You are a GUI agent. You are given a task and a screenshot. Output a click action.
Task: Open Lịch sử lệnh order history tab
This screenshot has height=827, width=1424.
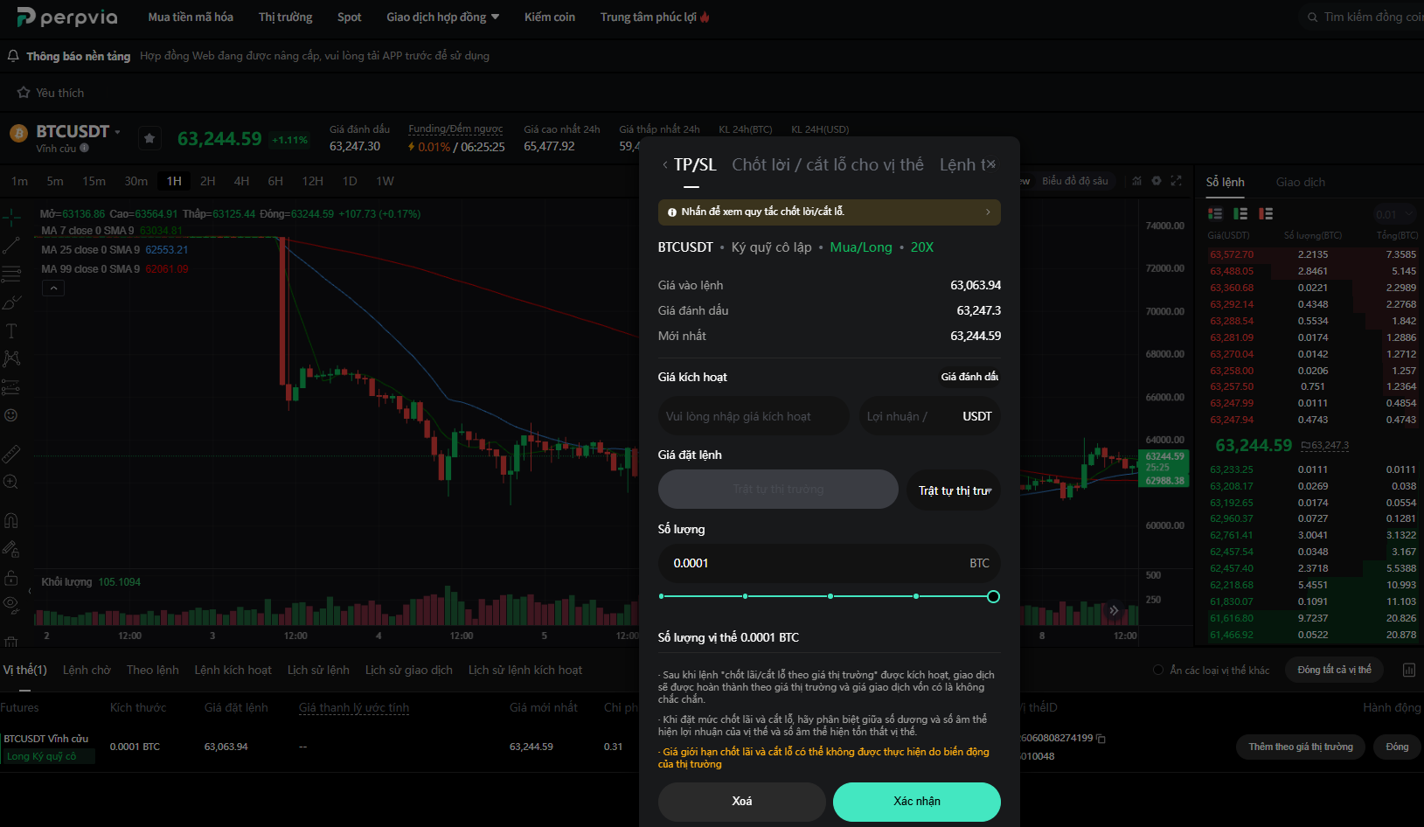tap(318, 670)
